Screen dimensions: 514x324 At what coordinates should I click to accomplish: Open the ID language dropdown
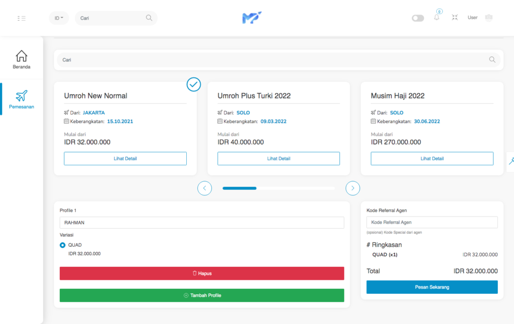pos(59,18)
